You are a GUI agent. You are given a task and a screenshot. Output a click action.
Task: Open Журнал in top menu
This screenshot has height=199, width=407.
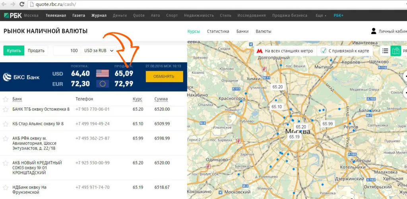click(x=99, y=15)
